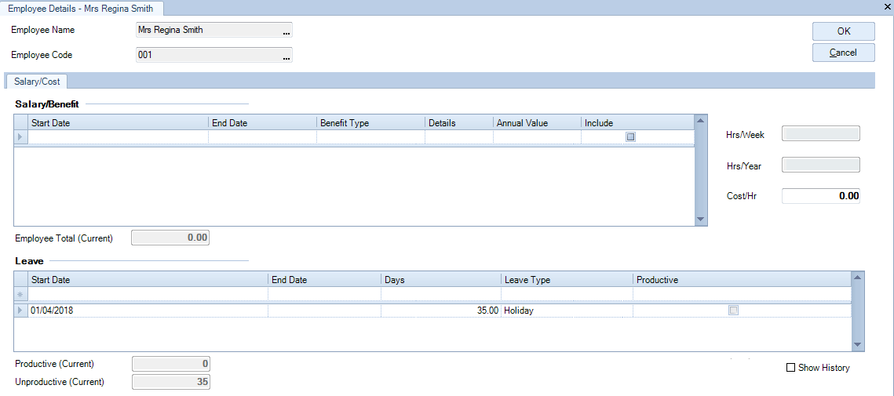This screenshot has width=894, height=396.
Task: Click the Benefit Type column header
Action: (x=370, y=123)
